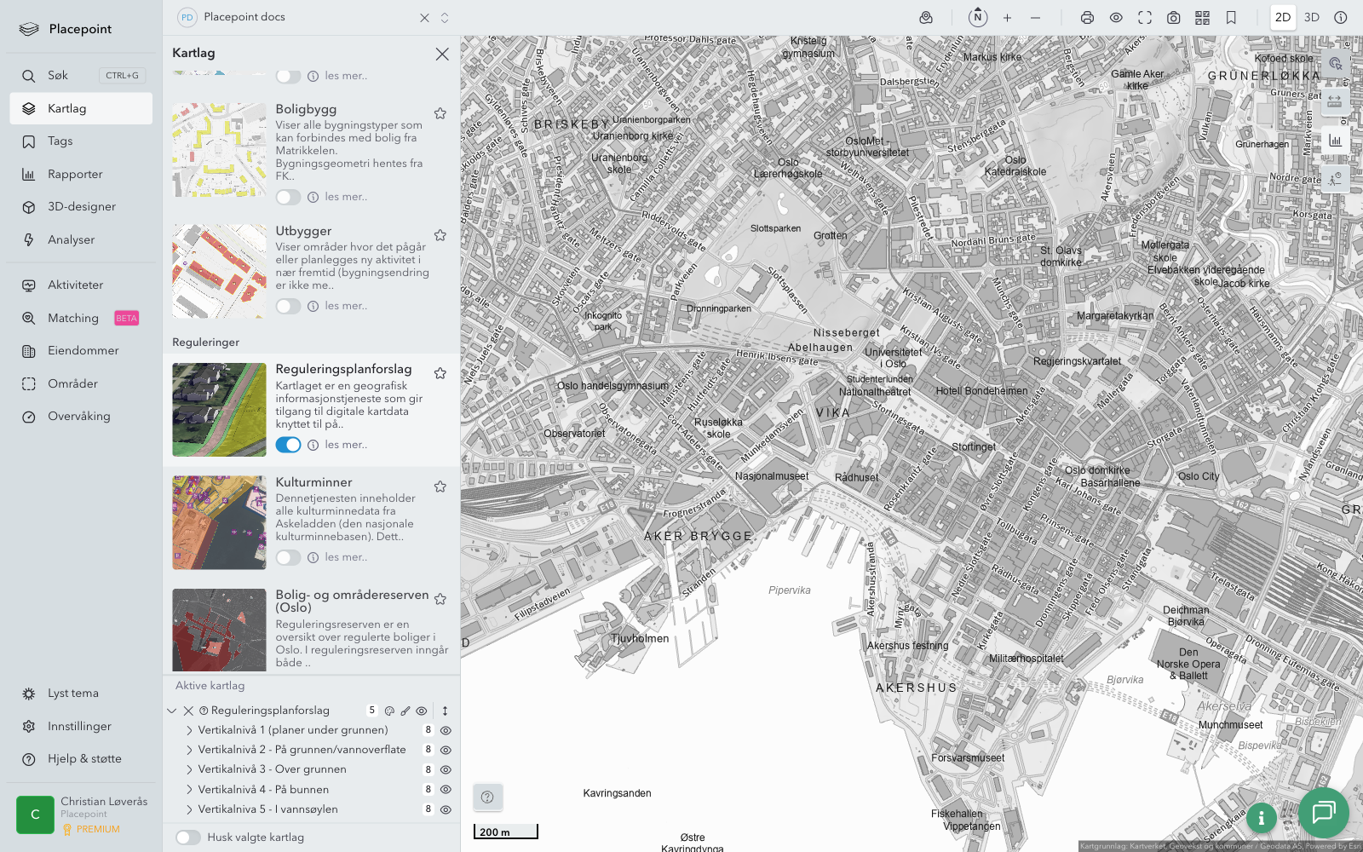Enable the Kulturminner layer toggle

click(x=288, y=557)
